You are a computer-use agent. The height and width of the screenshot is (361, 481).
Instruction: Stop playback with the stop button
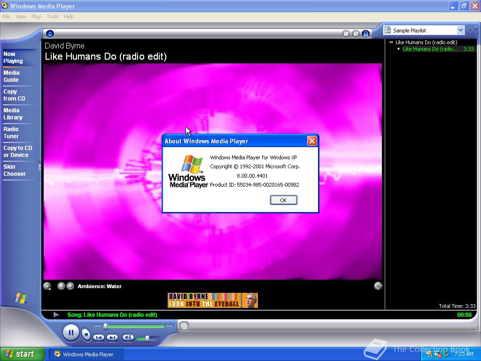click(86, 334)
